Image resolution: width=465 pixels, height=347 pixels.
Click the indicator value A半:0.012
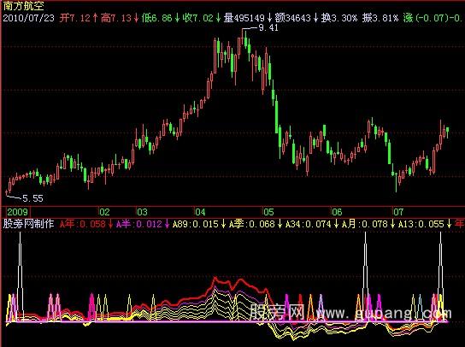pos(139,224)
